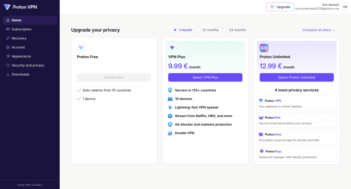Click Select VPN Plus button
Viewport: 351px width, 189px height.
205,77
